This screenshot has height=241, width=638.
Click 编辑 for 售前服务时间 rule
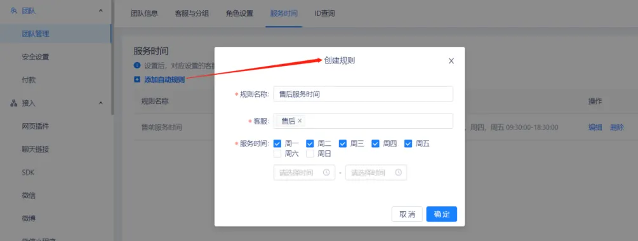click(x=595, y=127)
